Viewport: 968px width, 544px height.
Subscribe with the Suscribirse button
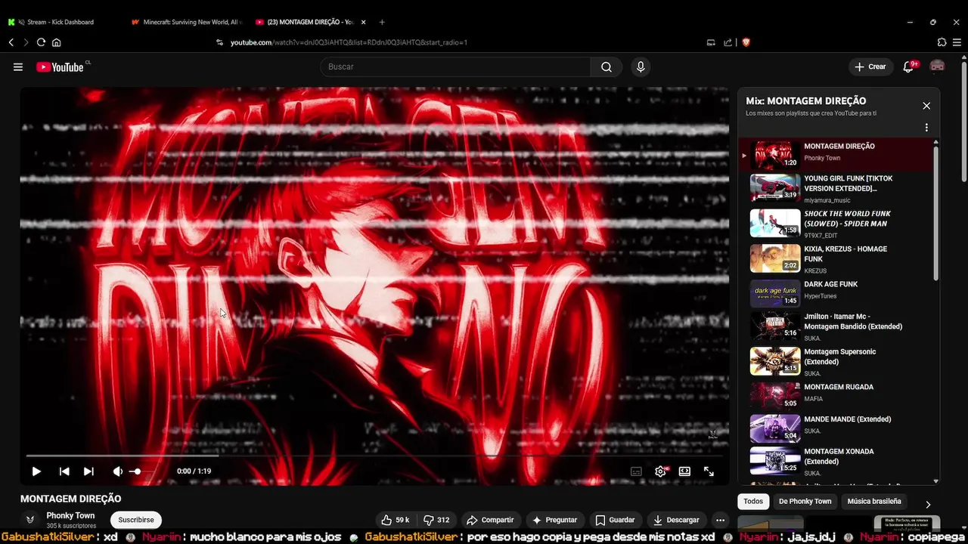pyautogui.click(x=136, y=520)
